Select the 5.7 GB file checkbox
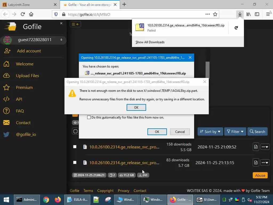The height and width of the screenshot is (205, 273). coord(75,163)
